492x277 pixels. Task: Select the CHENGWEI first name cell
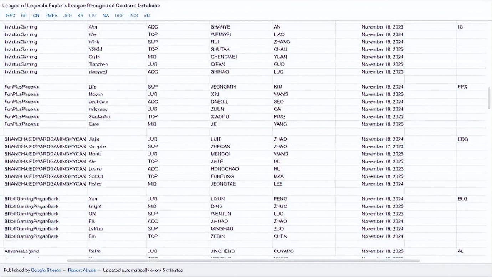pyautogui.click(x=241, y=57)
